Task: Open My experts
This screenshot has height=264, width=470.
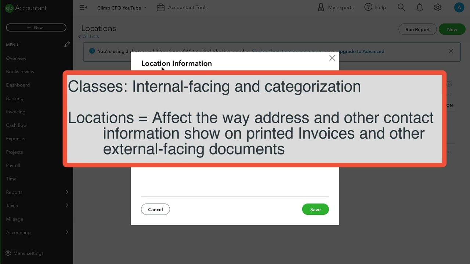Action: tap(336, 7)
